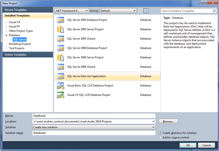Click the search magnifier icon
Screen dimensions: 219x151
(x=214, y=11)
